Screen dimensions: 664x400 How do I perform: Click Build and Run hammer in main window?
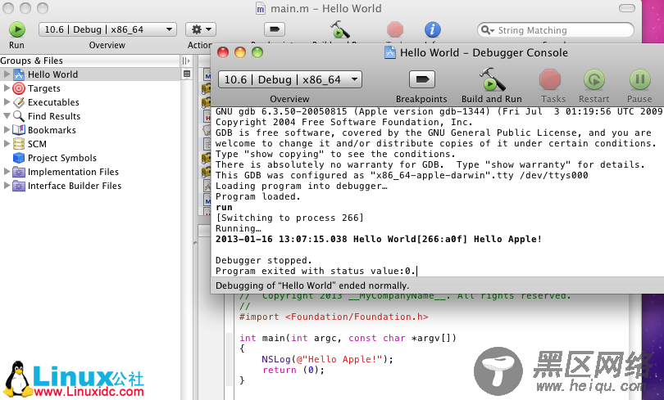pos(339,29)
